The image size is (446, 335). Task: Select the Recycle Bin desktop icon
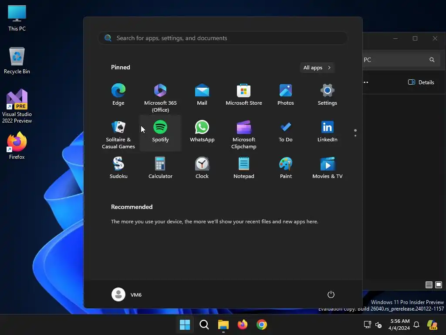point(17,60)
